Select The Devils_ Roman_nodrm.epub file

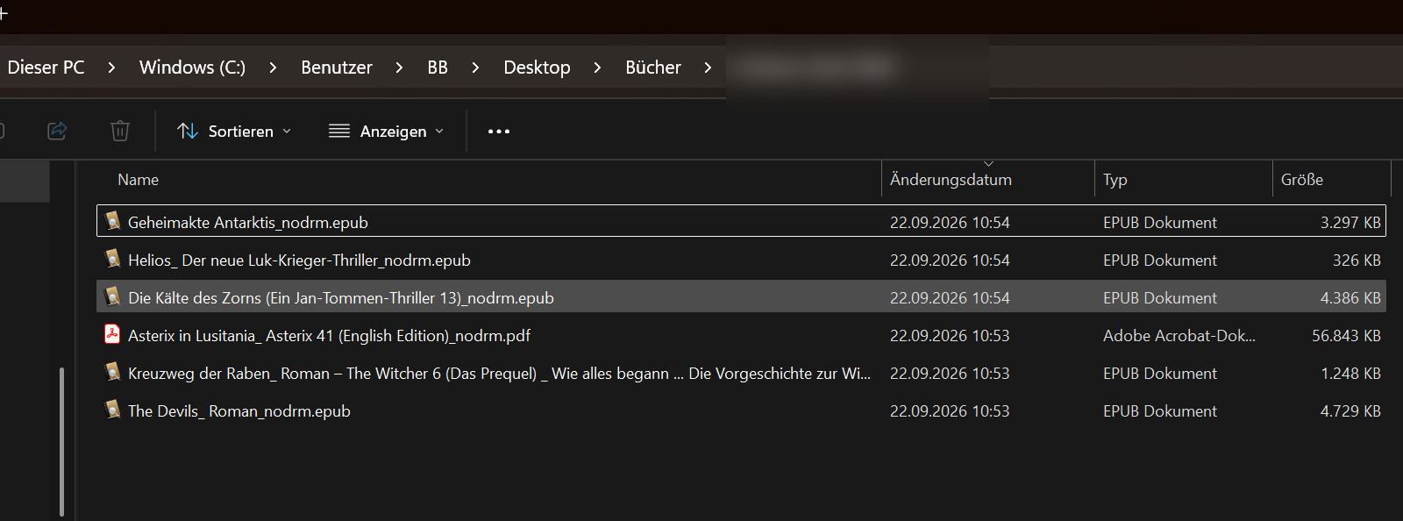click(x=741, y=410)
